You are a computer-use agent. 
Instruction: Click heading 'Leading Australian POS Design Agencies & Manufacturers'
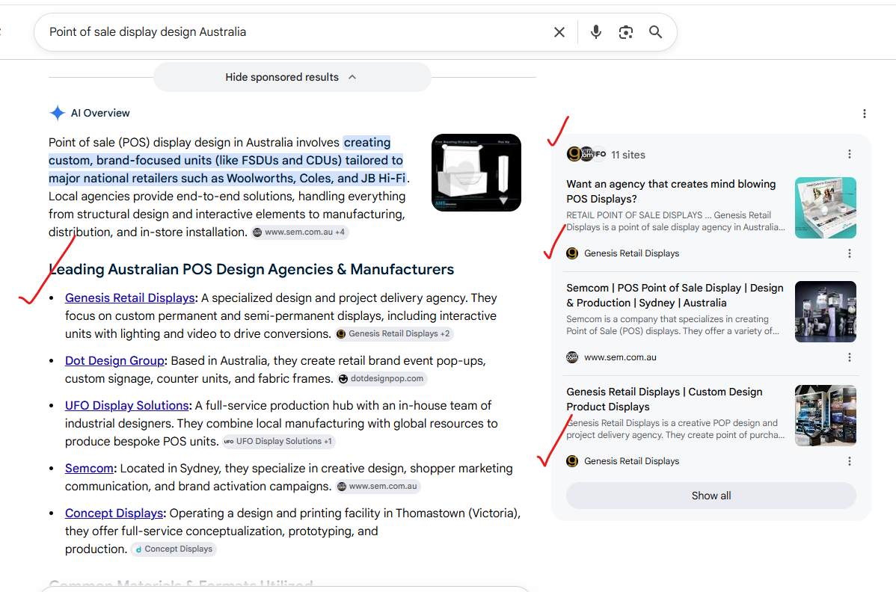pos(251,269)
